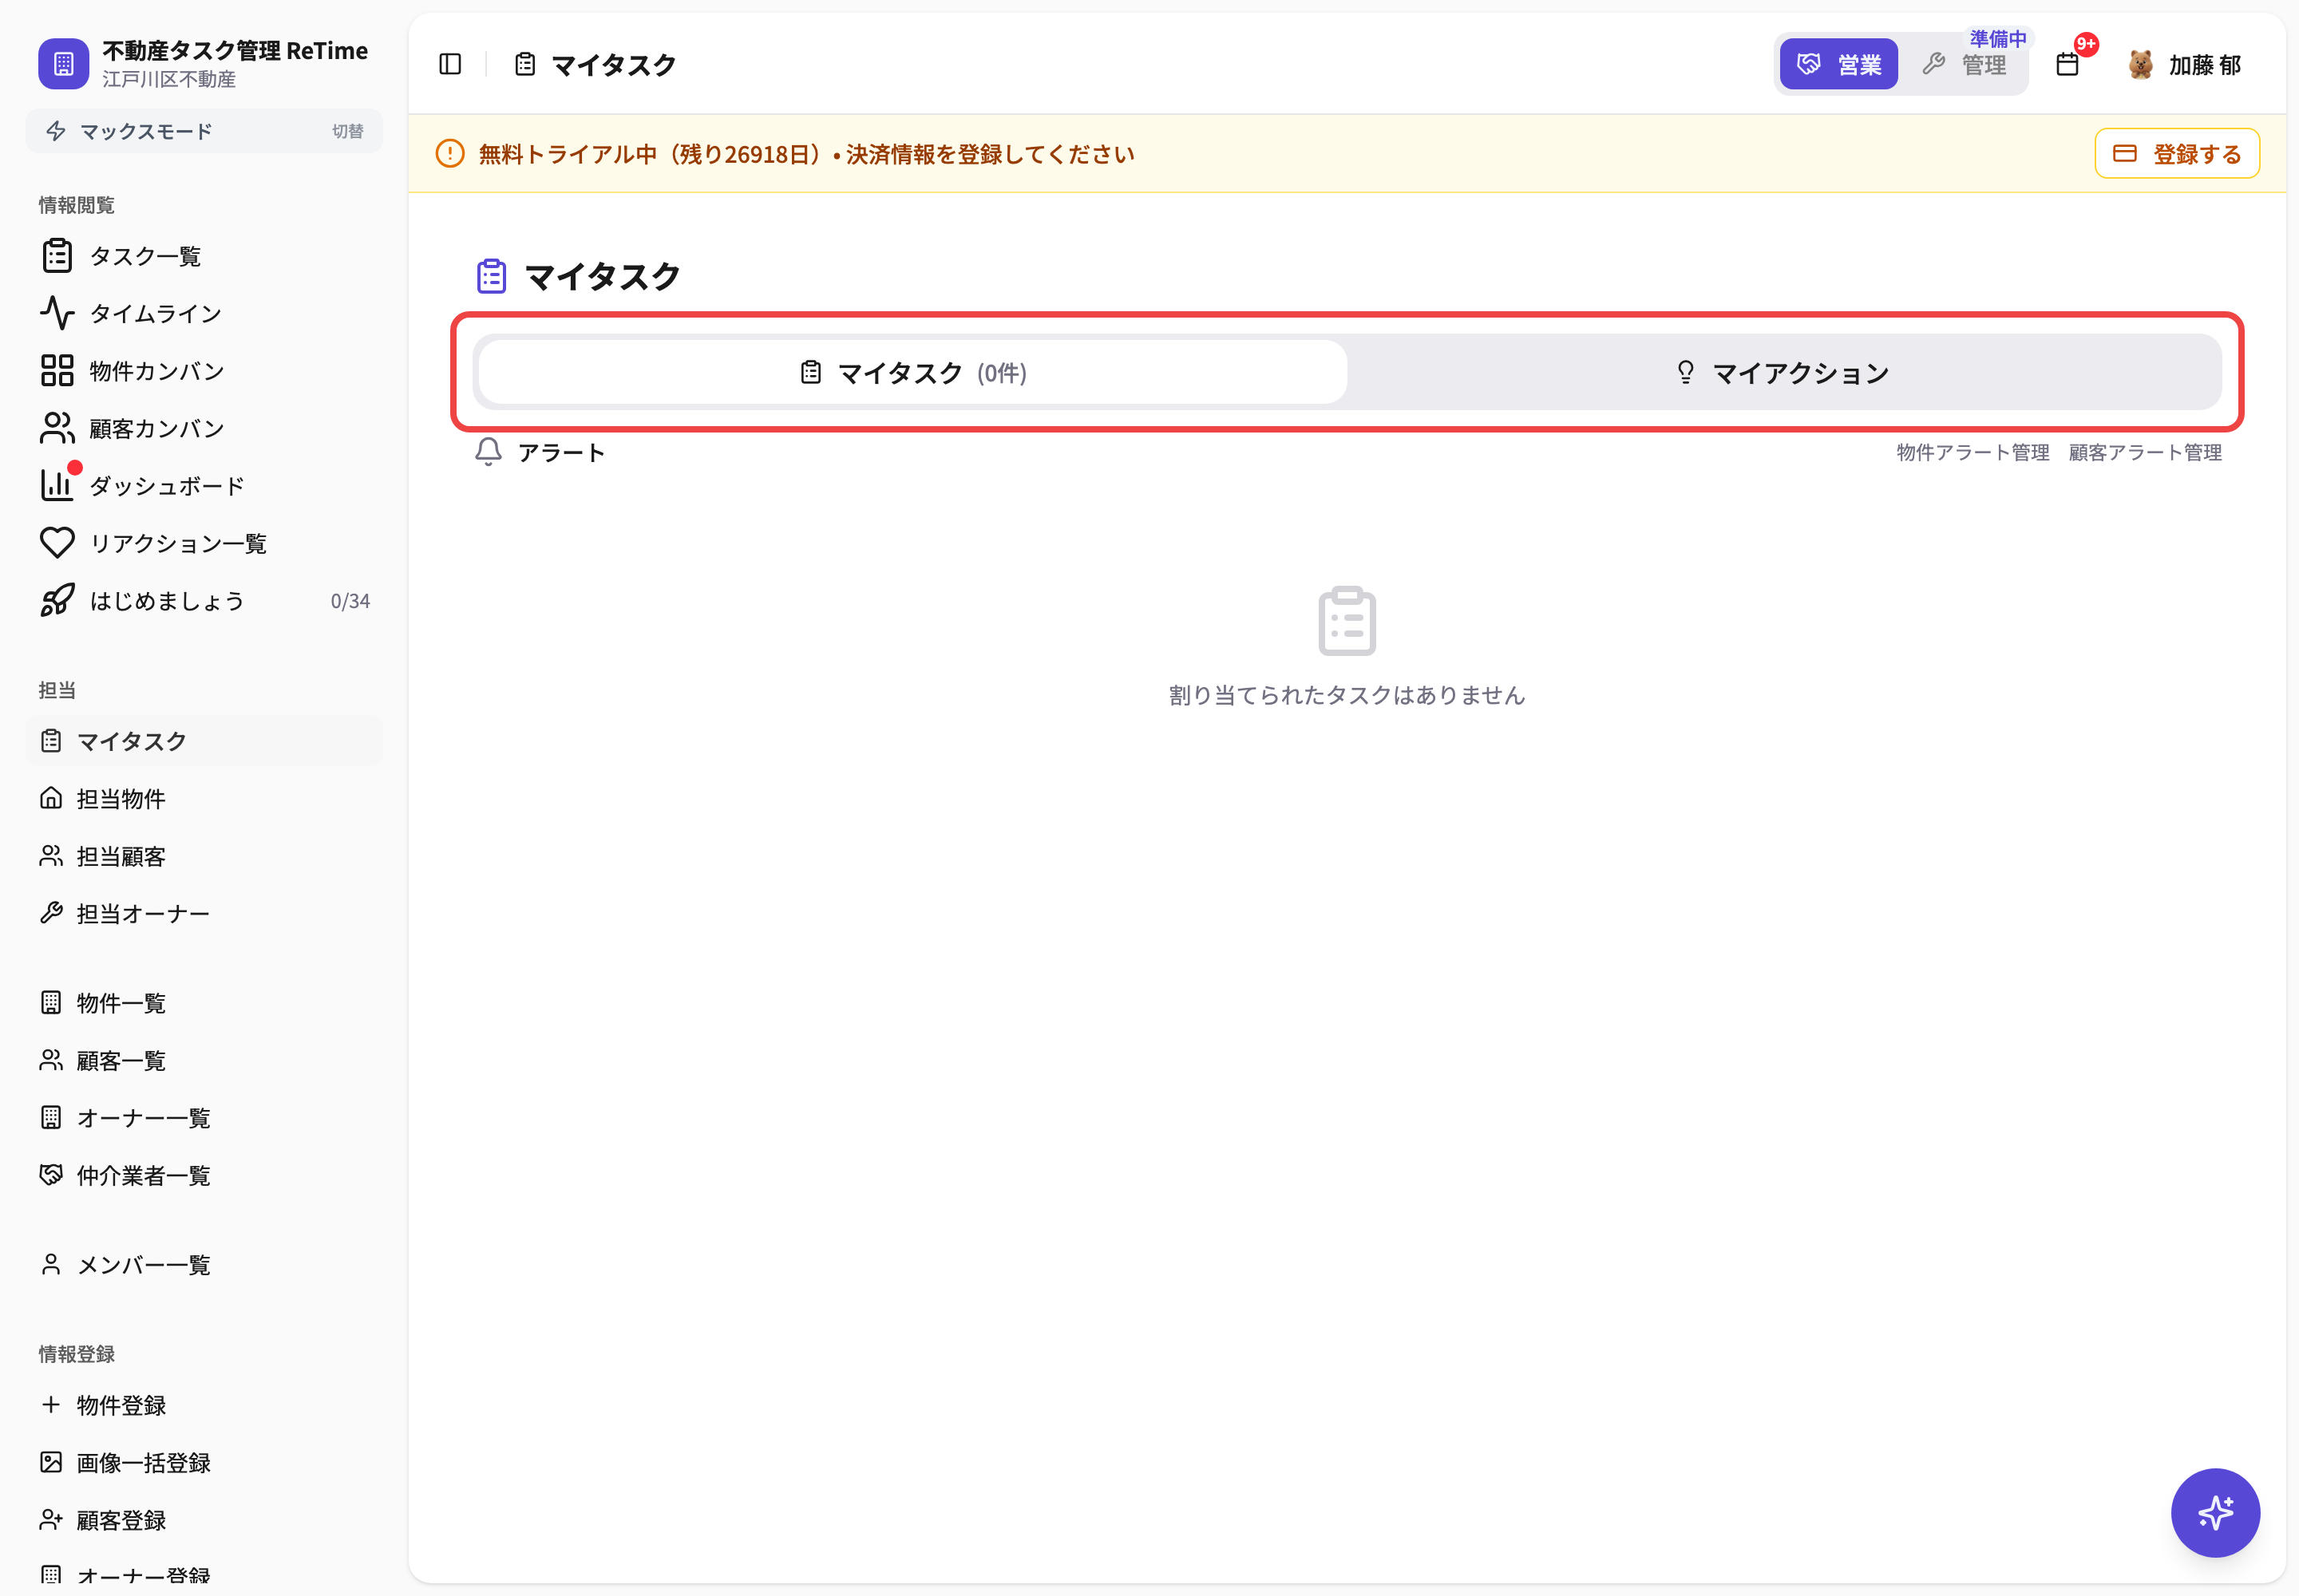Click the 担当顧客 people icon

(51, 856)
